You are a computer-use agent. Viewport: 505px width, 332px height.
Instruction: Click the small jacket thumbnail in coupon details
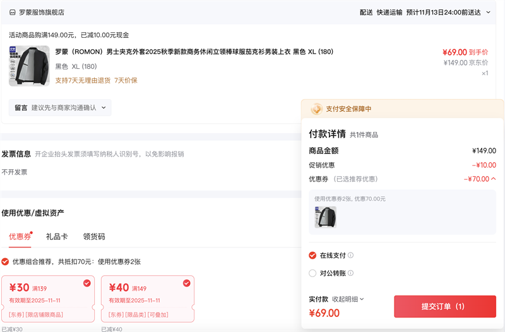[x=326, y=217]
